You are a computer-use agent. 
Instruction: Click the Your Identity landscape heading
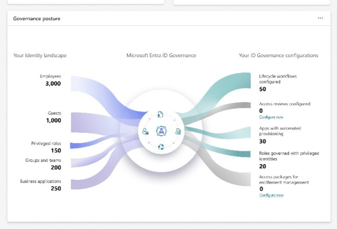[40, 56]
